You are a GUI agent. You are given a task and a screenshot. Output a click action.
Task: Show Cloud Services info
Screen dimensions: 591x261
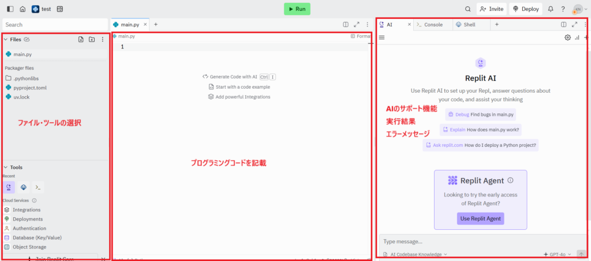34,201
